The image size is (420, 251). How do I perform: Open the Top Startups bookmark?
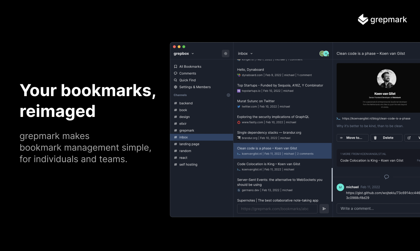[x=282, y=88]
